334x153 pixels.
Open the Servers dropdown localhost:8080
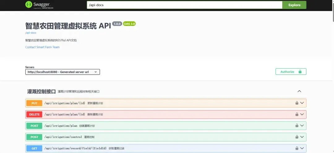(x=62, y=72)
